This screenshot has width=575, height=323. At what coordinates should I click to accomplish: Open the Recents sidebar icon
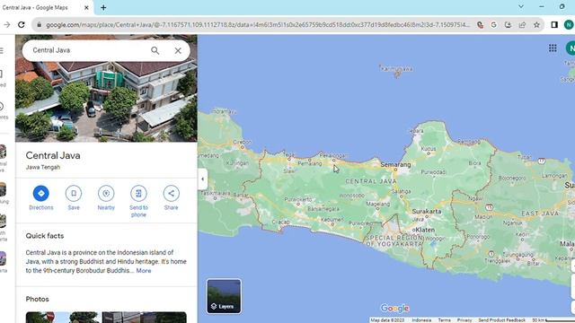3,110
